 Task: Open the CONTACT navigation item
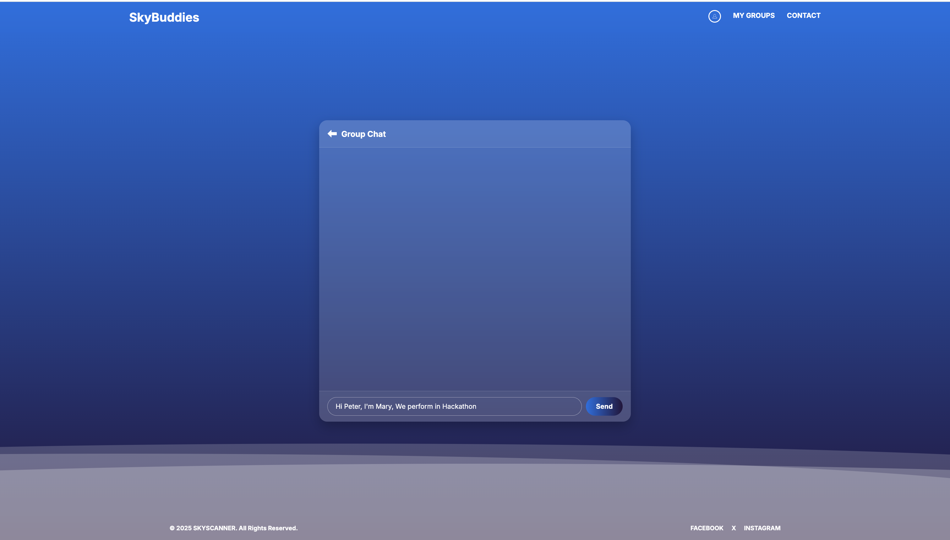tap(803, 16)
